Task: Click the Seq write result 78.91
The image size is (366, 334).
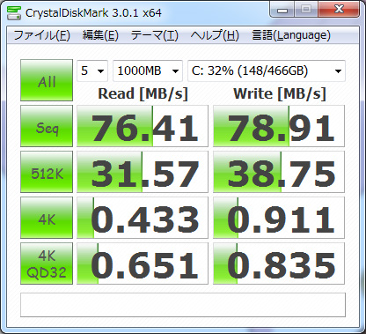Action: [279, 126]
